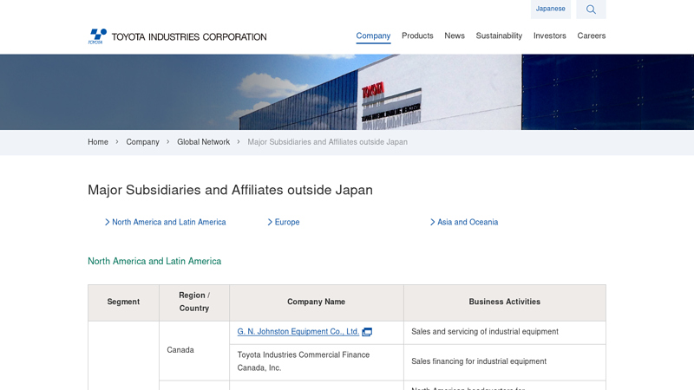Jump to Europe section anchor
694x390 pixels.
[x=284, y=222]
